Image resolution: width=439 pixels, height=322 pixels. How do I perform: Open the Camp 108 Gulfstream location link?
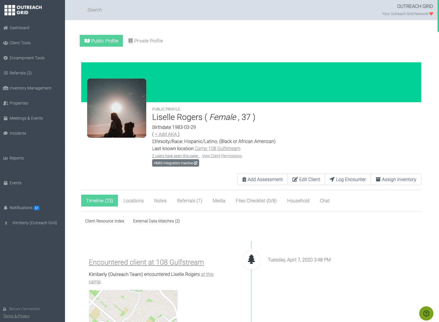[217, 149]
